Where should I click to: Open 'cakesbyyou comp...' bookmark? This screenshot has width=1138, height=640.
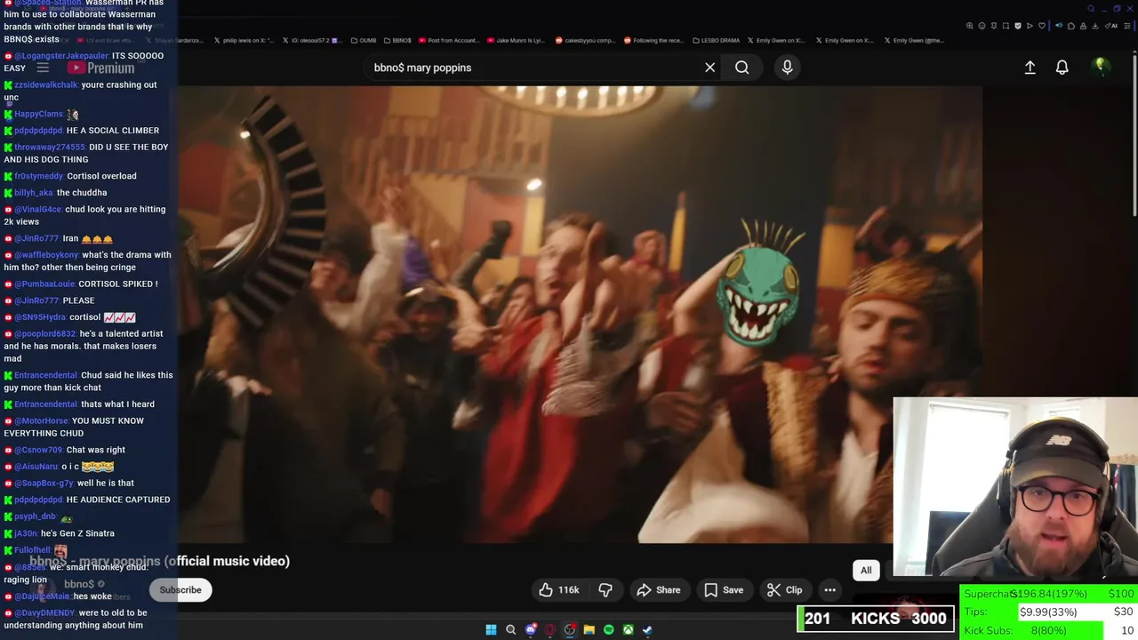(585, 40)
